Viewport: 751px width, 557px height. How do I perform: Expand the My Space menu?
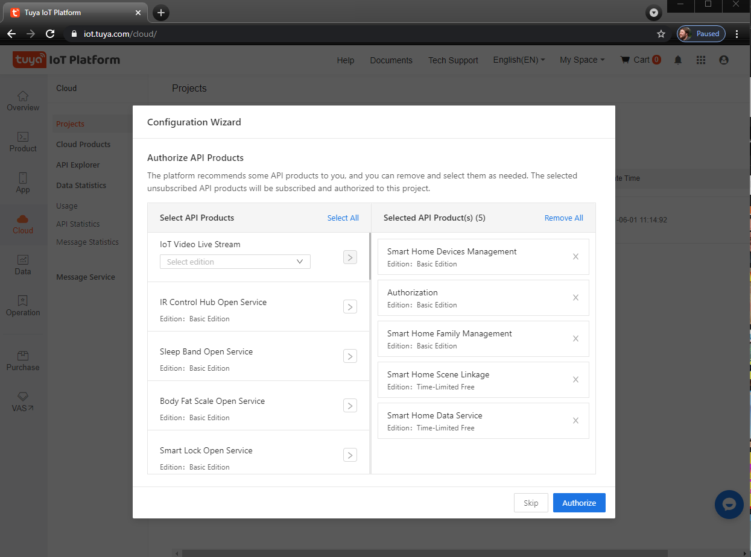[x=582, y=60]
